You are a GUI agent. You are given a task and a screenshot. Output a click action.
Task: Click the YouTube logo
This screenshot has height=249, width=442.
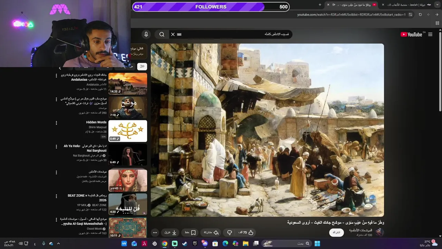tap(411, 34)
